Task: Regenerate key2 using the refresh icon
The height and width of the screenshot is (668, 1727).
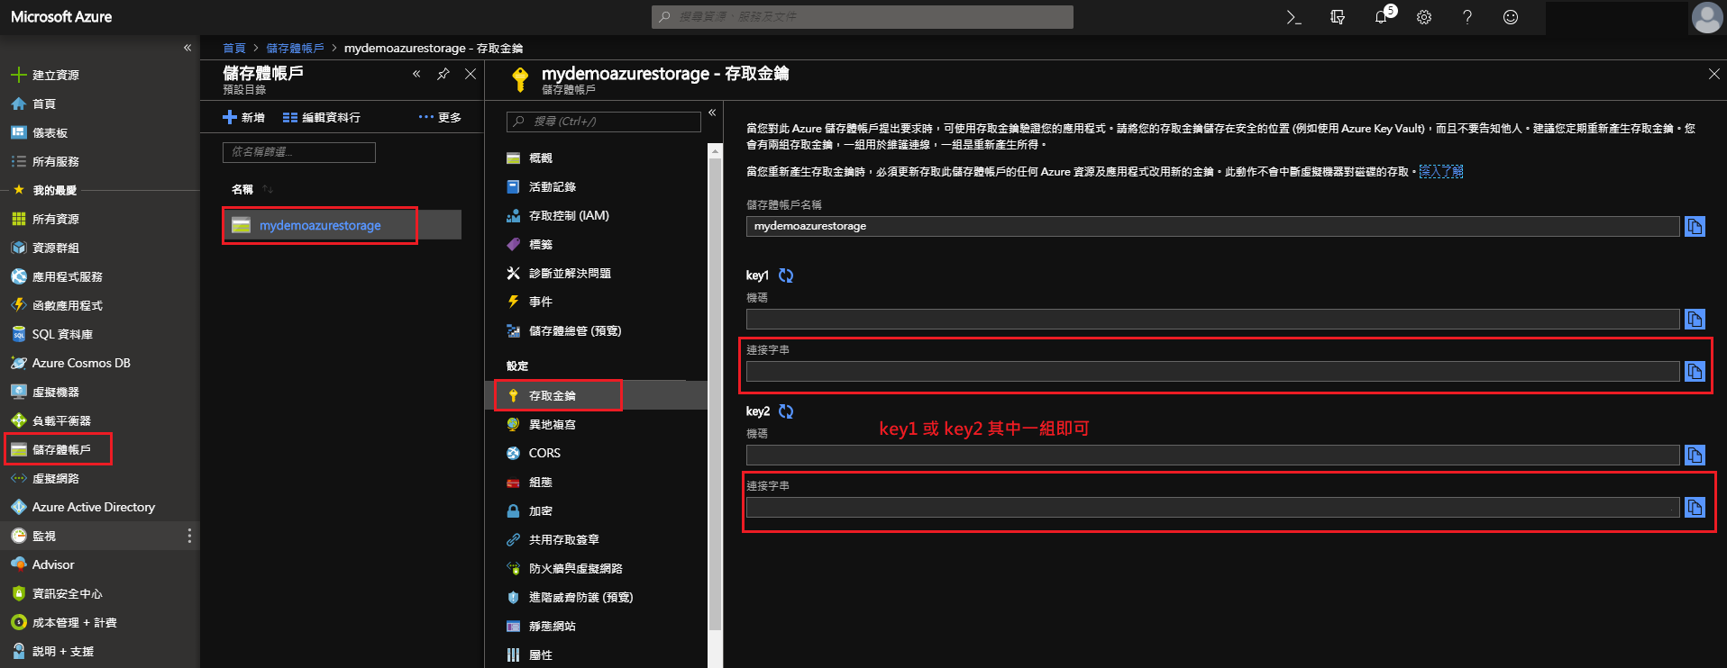Action: [786, 411]
